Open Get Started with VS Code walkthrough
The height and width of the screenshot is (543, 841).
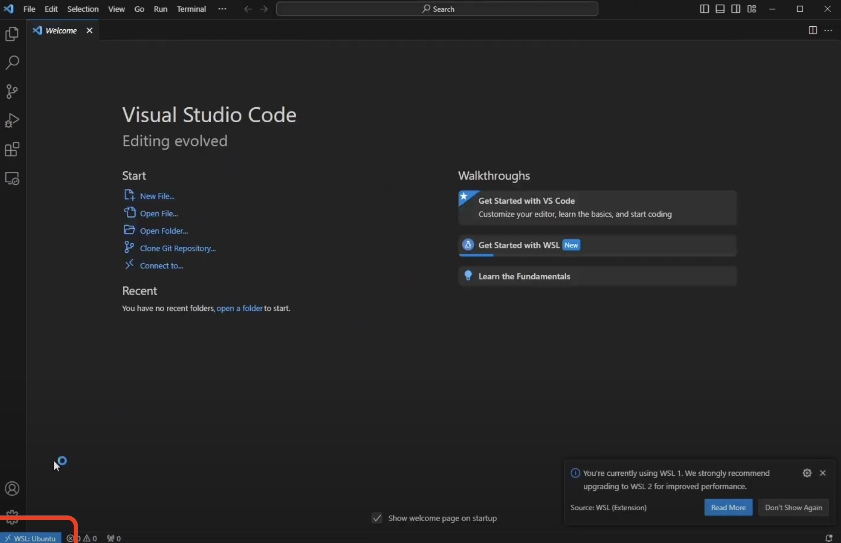(597, 208)
